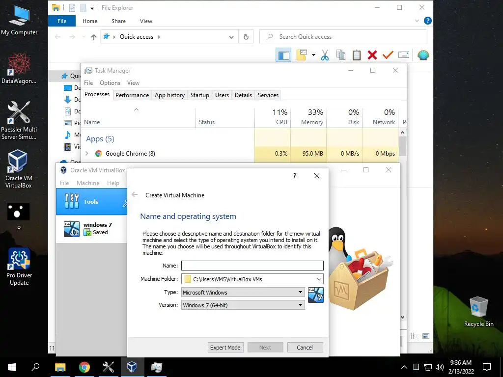Viewport: 503px width, 377px height.
Task: Switch to large icons view in File Explorer
Action: (x=426, y=336)
